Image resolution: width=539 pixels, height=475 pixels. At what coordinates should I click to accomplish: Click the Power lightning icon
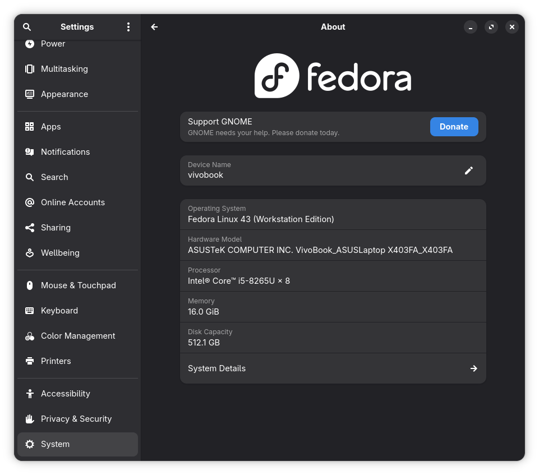click(x=30, y=44)
